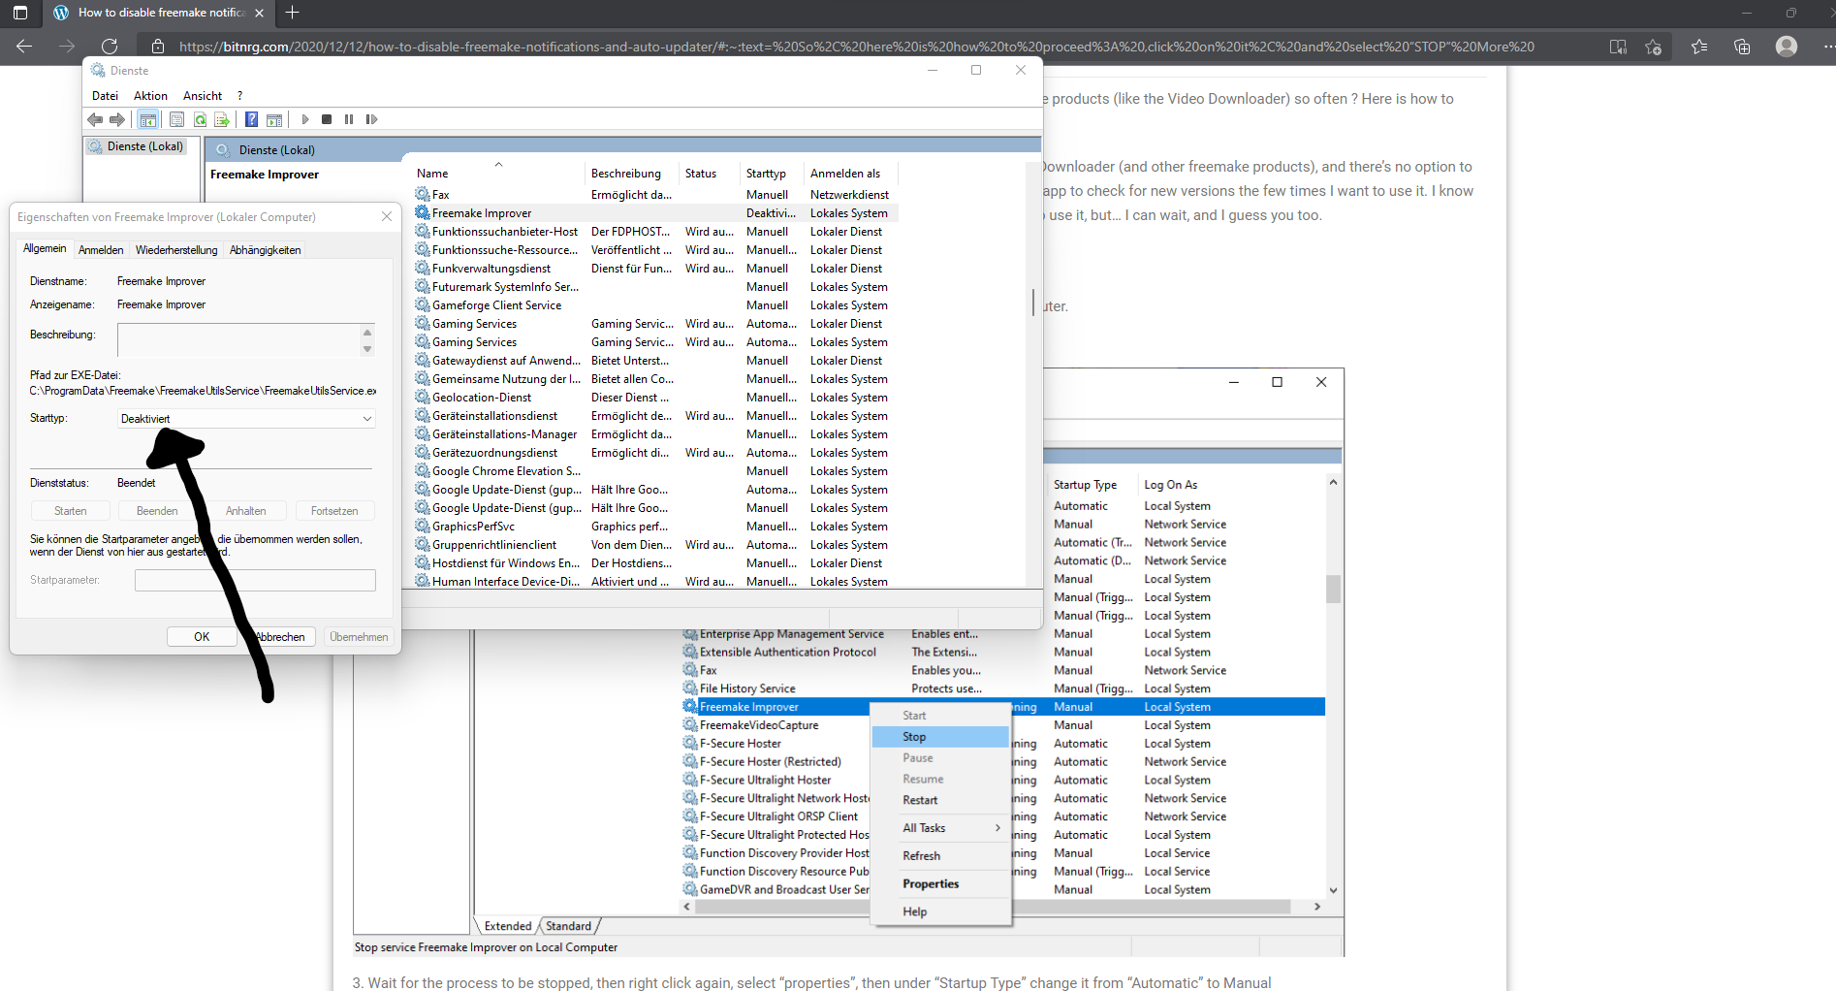1836x991 pixels.
Task: Select the Freemake Improver service row
Action: point(655,213)
